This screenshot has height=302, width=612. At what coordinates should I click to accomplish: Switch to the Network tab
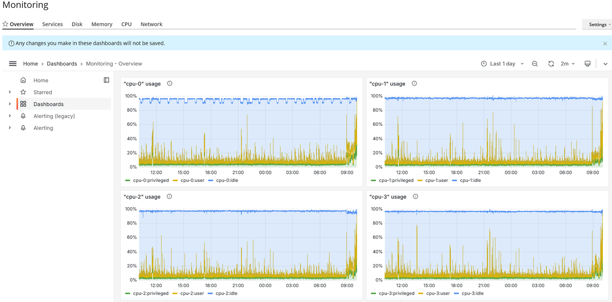[151, 24]
